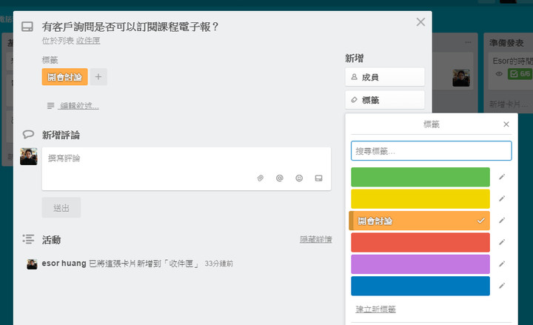Toggle the green label on the card
This screenshot has height=325, width=533.
tap(420, 177)
